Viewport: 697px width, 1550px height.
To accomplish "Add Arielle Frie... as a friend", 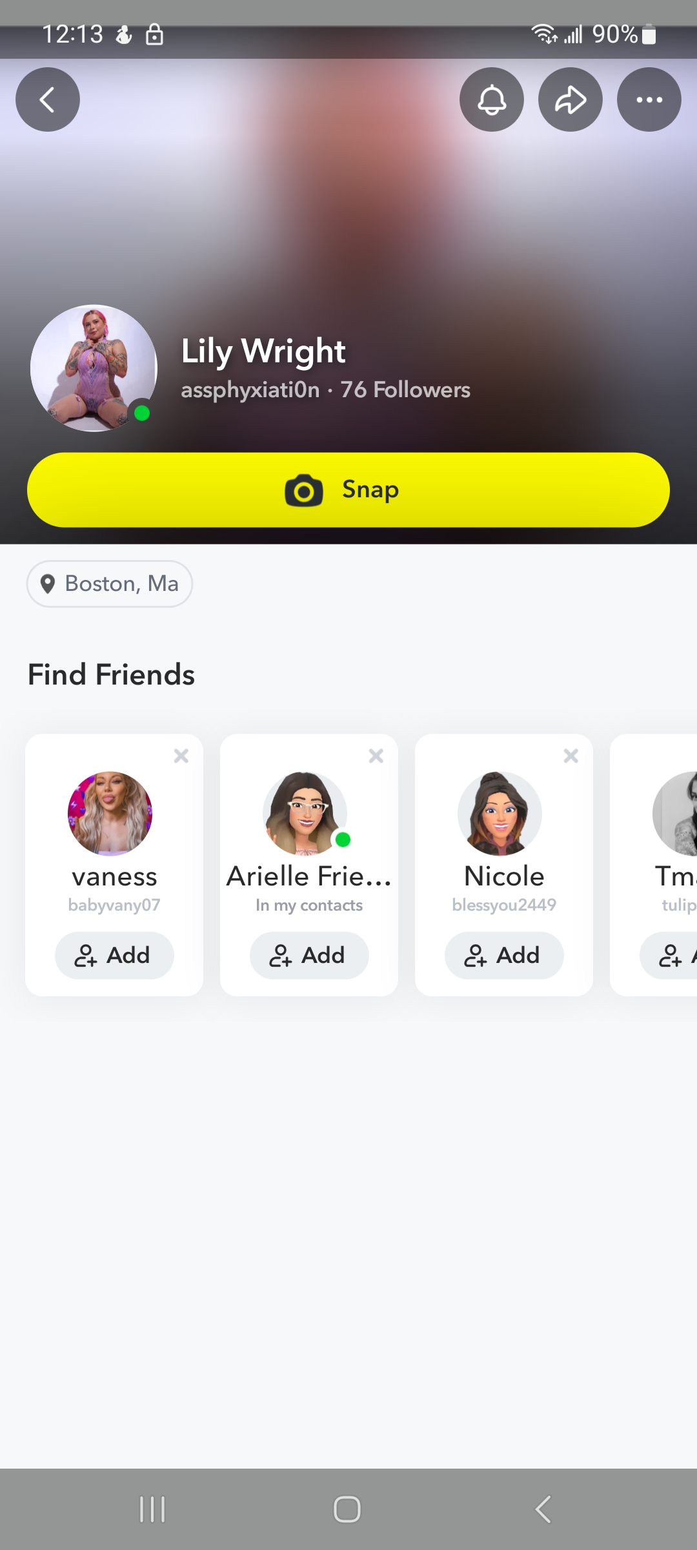I will pos(309,955).
